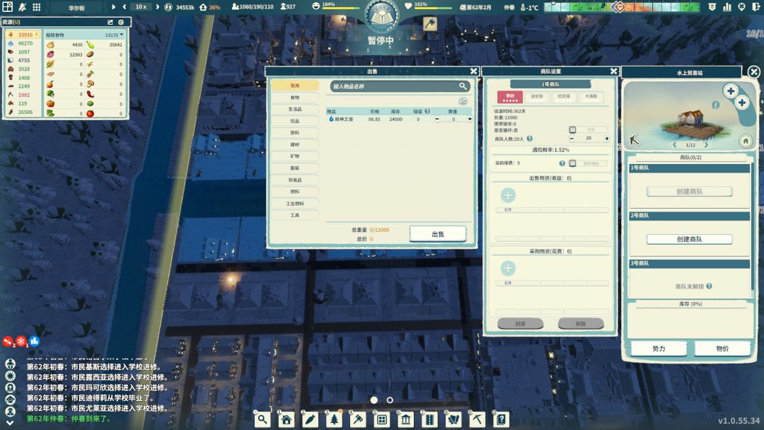This screenshot has height=430, width=764.
Task: Open the statistics bar chart icon top right
Action: click(x=727, y=7)
